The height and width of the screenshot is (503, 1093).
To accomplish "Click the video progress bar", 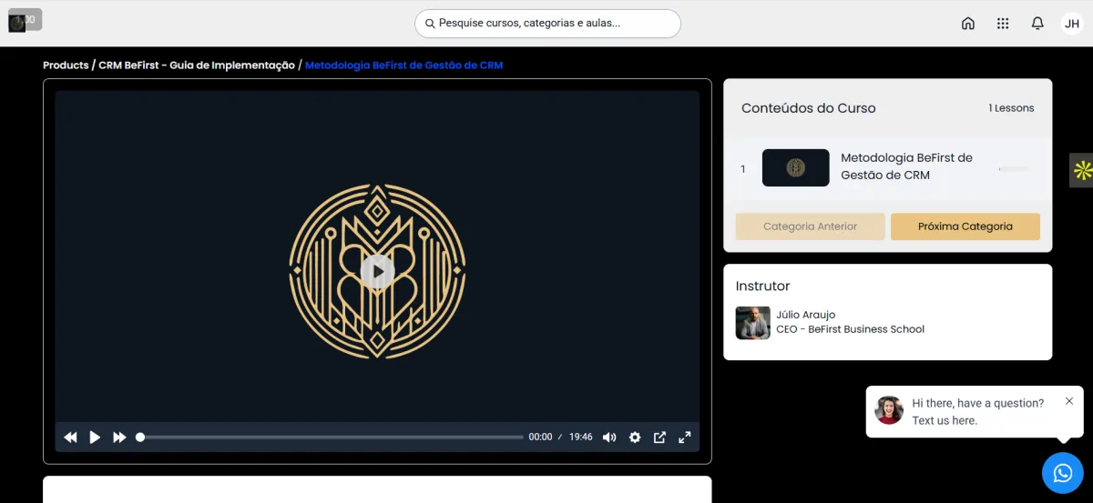I will point(332,438).
